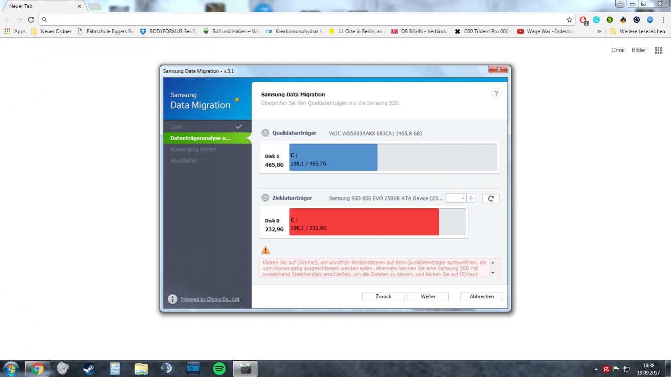This screenshot has width=671, height=377.
Task: Open the help question mark icon
Action: tap(496, 94)
